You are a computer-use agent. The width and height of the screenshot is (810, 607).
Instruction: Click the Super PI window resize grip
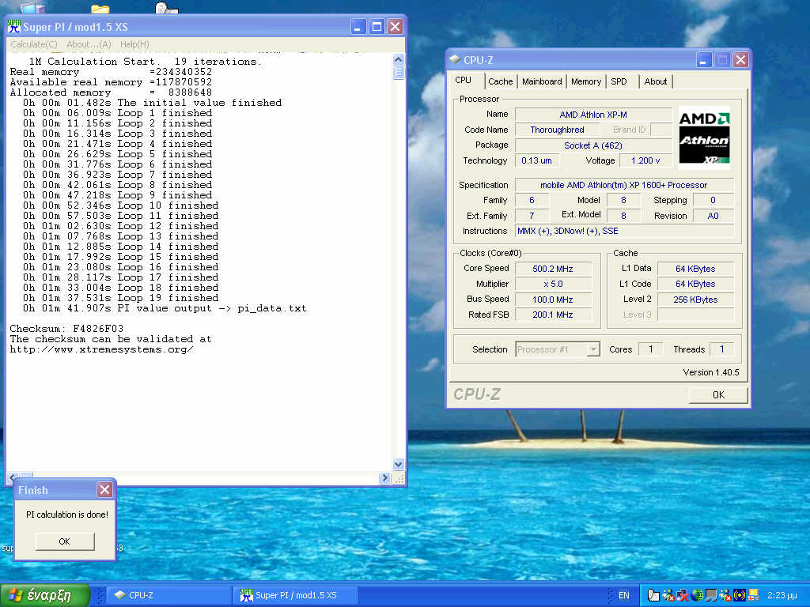point(399,478)
